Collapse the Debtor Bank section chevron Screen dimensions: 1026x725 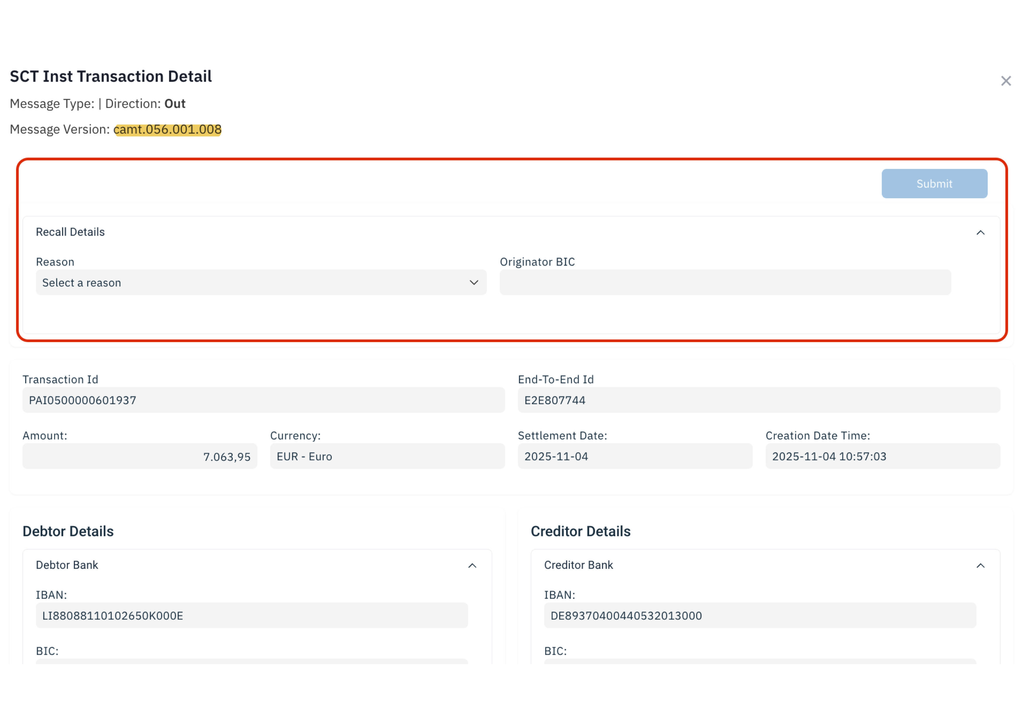(472, 566)
